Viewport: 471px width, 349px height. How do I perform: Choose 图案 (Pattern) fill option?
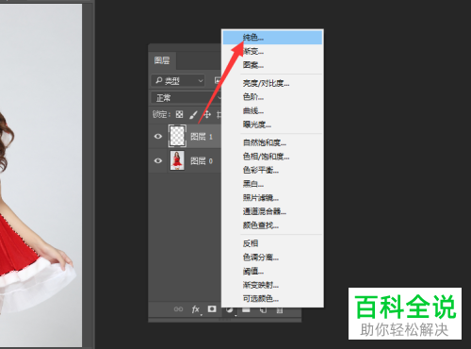pos(272,65)
